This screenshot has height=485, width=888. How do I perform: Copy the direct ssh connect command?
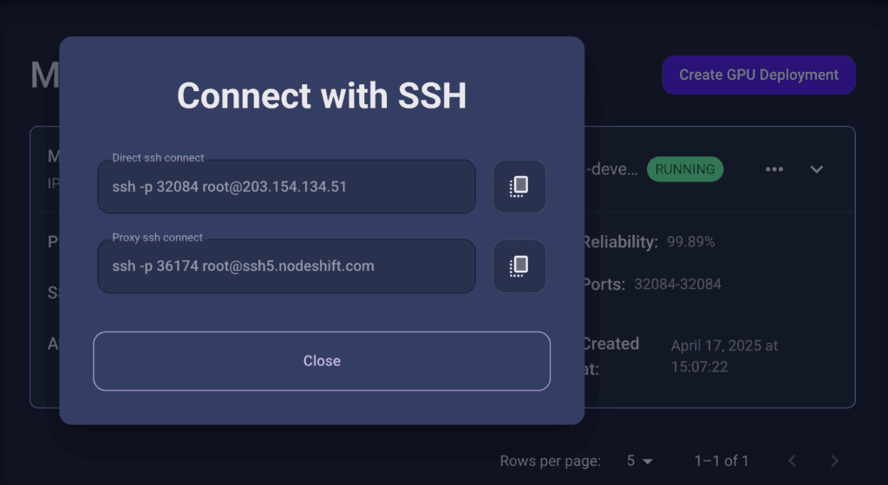pyautogui.click(x=519, y=187)
